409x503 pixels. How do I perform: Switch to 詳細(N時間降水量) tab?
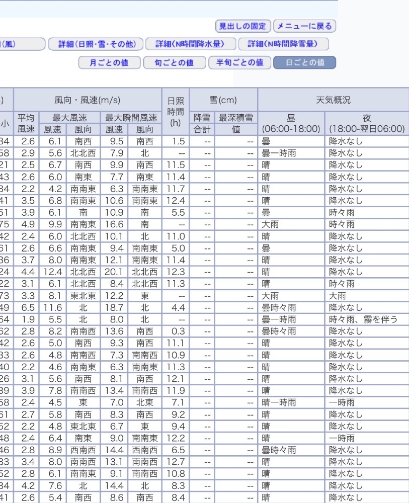pyautogui.click(x=190, y=44)
